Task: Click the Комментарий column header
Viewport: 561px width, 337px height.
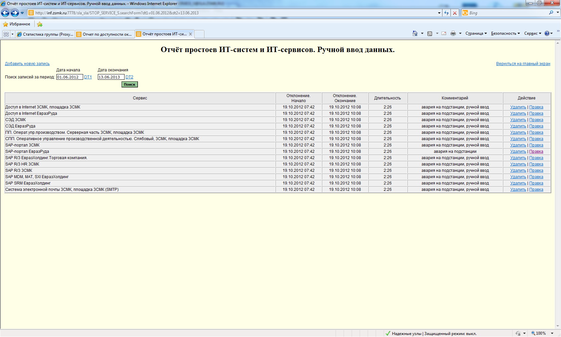Action: tap(455, 98)
